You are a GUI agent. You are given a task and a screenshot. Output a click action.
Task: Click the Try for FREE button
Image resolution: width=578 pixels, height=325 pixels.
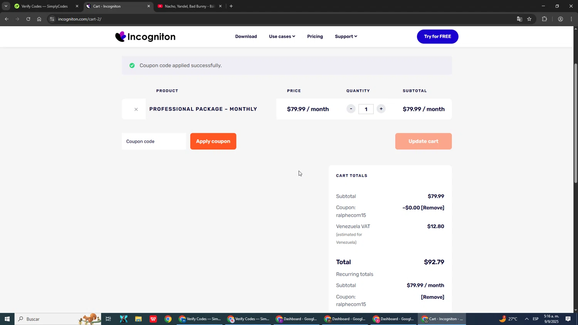437,37
